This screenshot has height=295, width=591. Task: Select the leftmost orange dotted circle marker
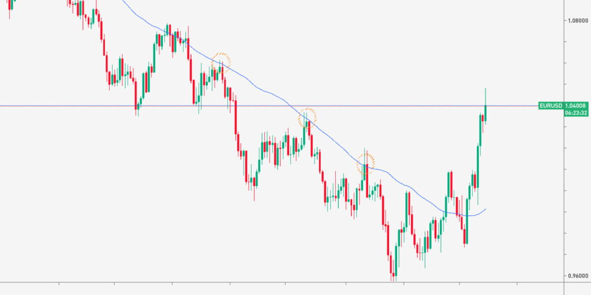tap(220, 61)
